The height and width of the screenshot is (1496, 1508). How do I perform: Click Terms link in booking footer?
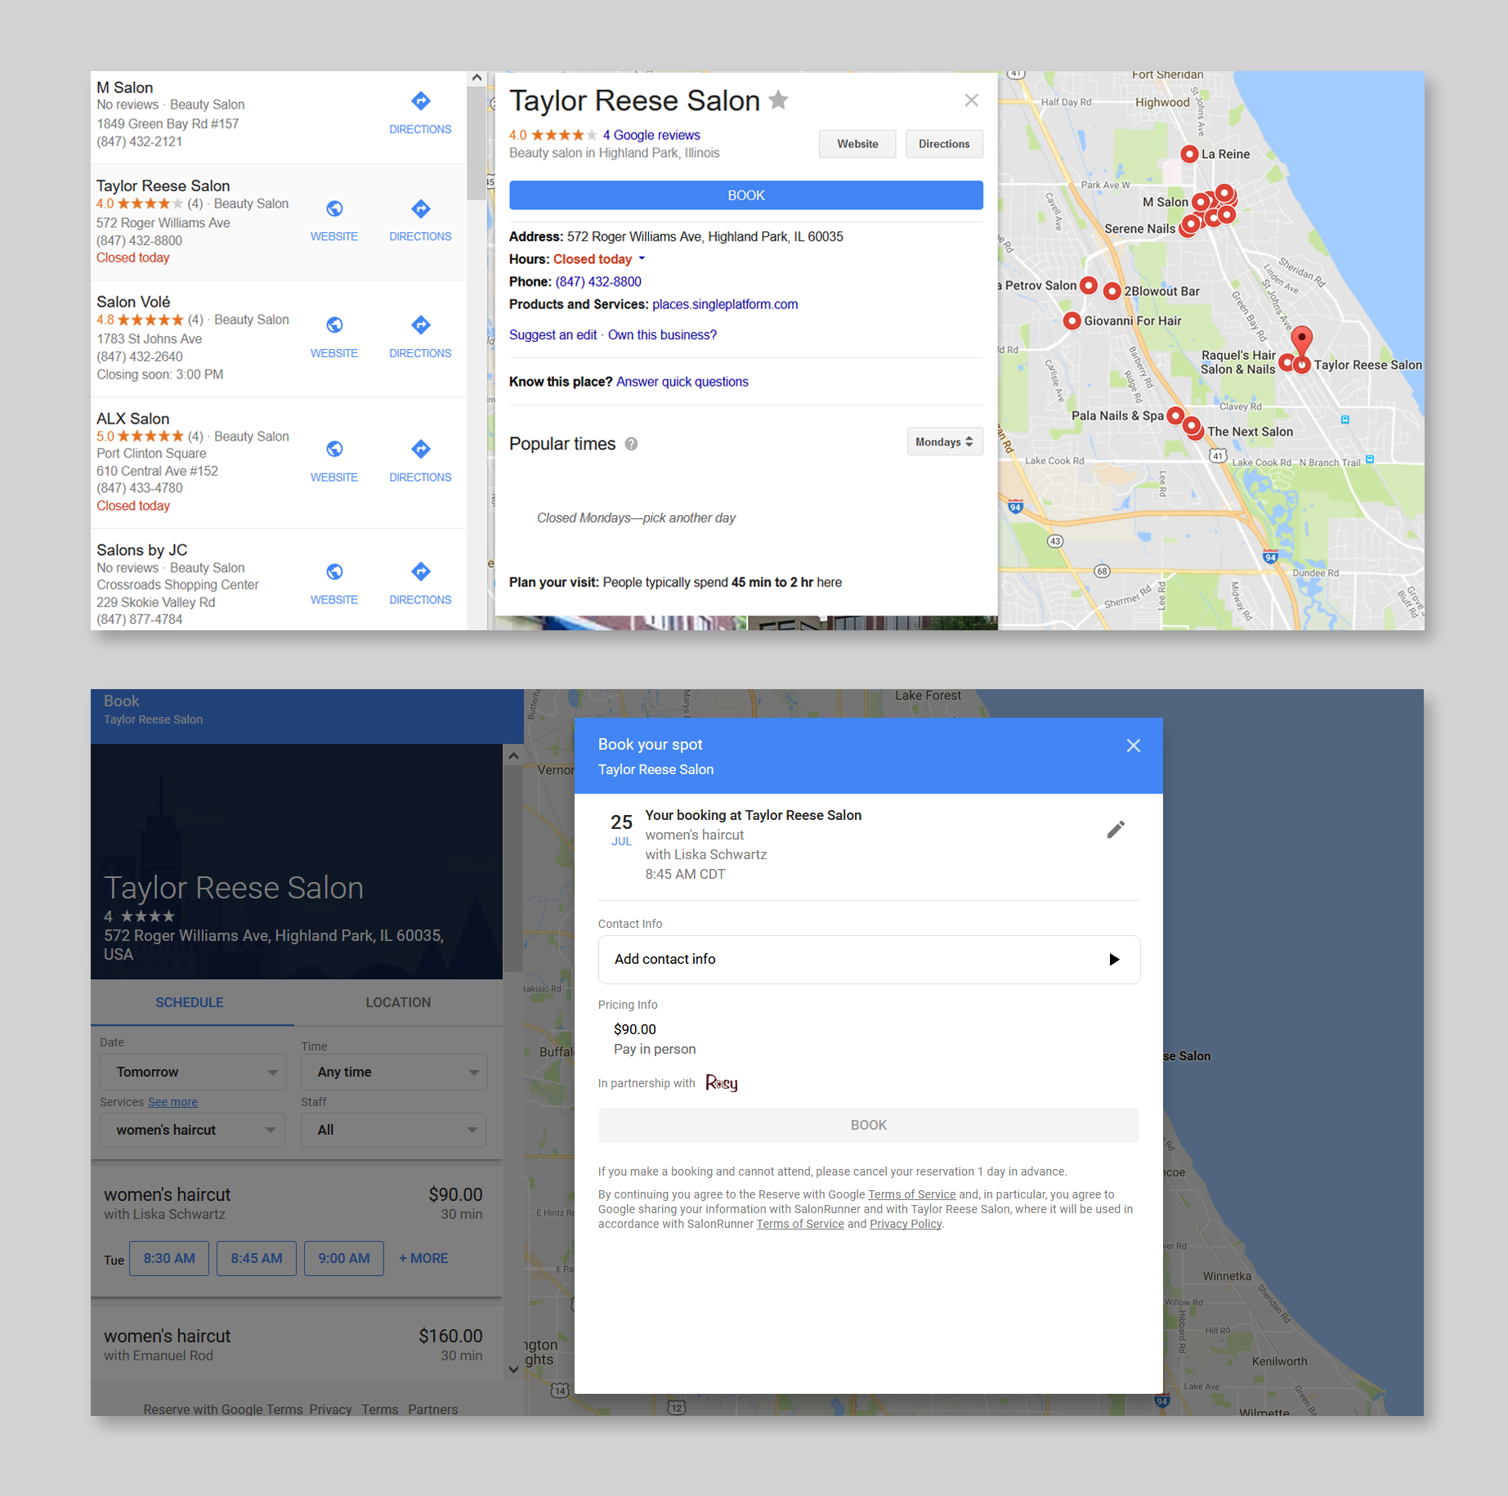380,1409
